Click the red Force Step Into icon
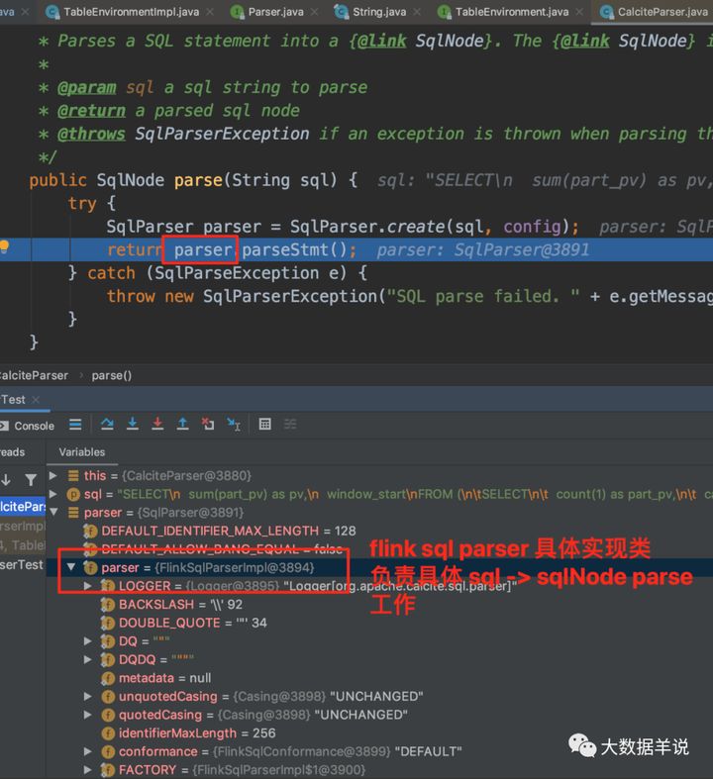Image resolution: width=713 pixels, height=779 pixels. click(157, 424)
